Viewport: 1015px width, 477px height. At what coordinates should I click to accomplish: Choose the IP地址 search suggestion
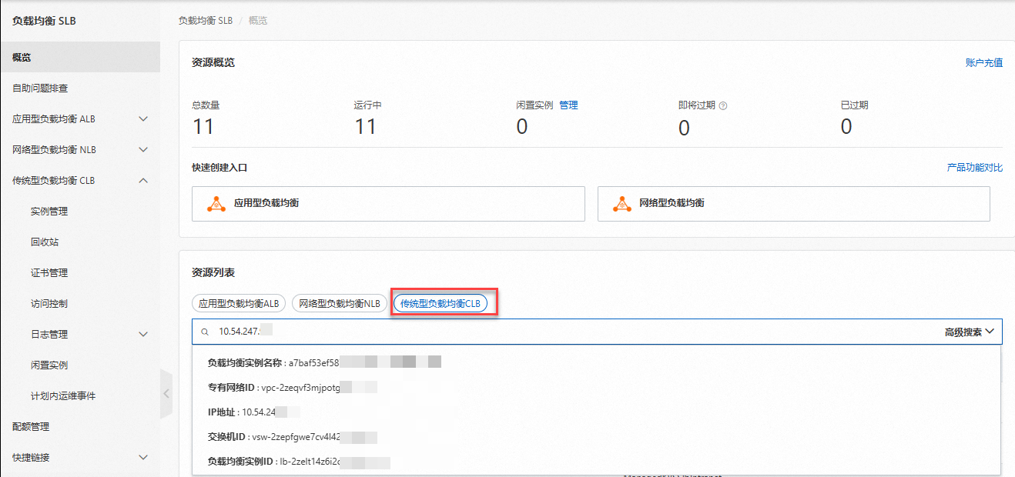pos(597,412)
